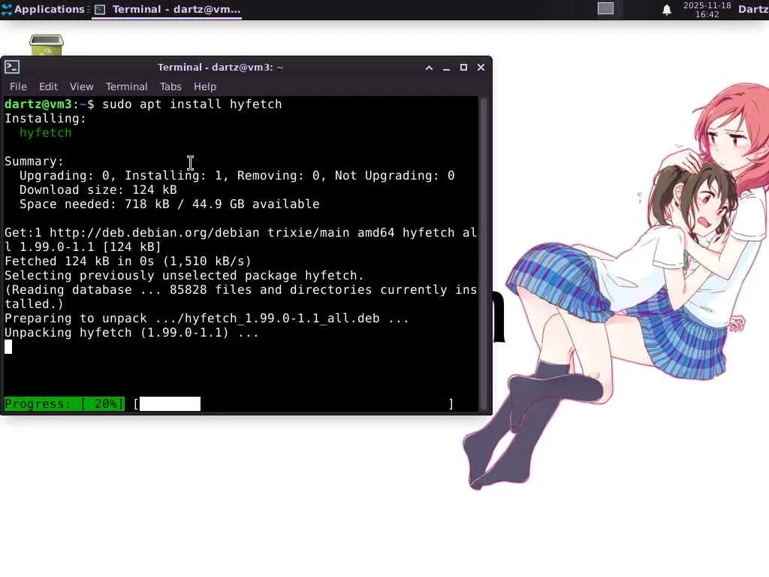Shade the terminal window with up arrow
The height and width of the screenshot is (577, 769).
[429, 68]
